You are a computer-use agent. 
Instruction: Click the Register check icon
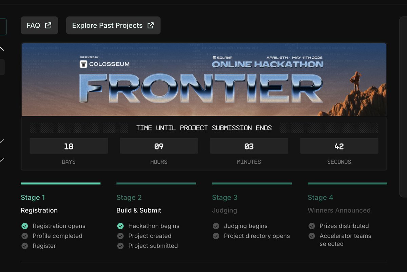24,246
